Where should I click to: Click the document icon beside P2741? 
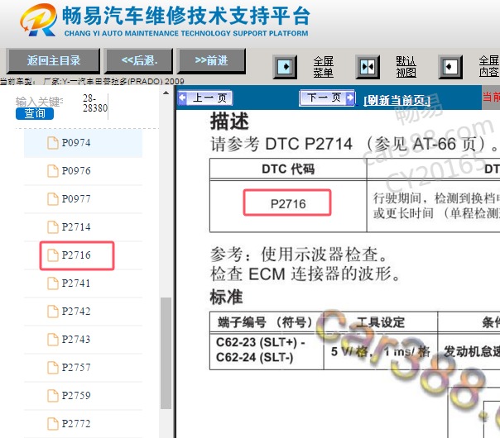53,283
